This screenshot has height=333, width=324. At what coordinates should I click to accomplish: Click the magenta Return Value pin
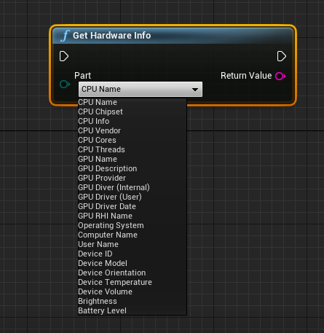click(280, 76)
